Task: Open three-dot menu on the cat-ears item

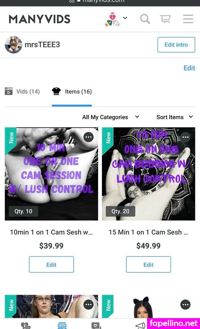Action: (186, 304)
